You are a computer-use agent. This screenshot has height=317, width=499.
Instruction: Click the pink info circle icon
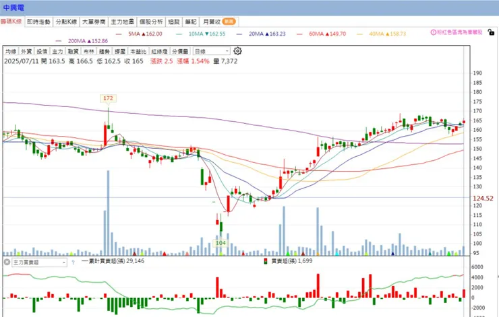click(433, 32)
